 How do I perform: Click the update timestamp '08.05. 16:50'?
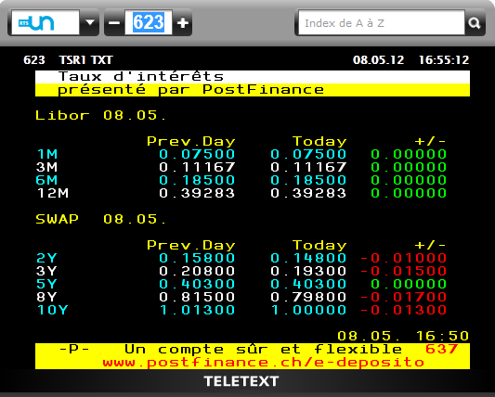[x=403, y=336]
